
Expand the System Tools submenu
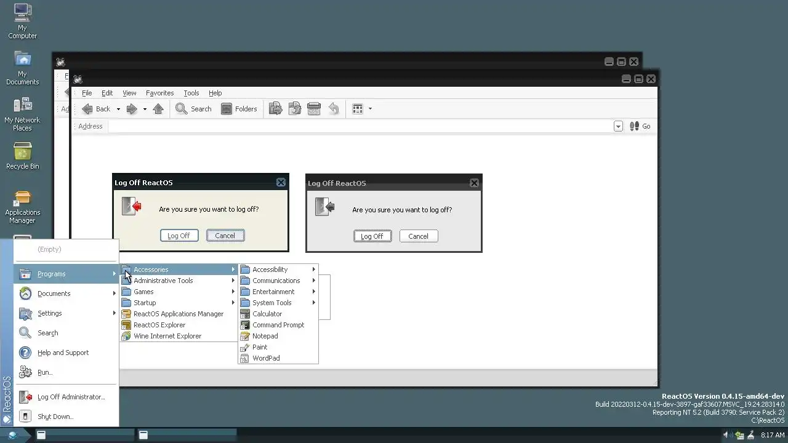click(x=278, y=303)
